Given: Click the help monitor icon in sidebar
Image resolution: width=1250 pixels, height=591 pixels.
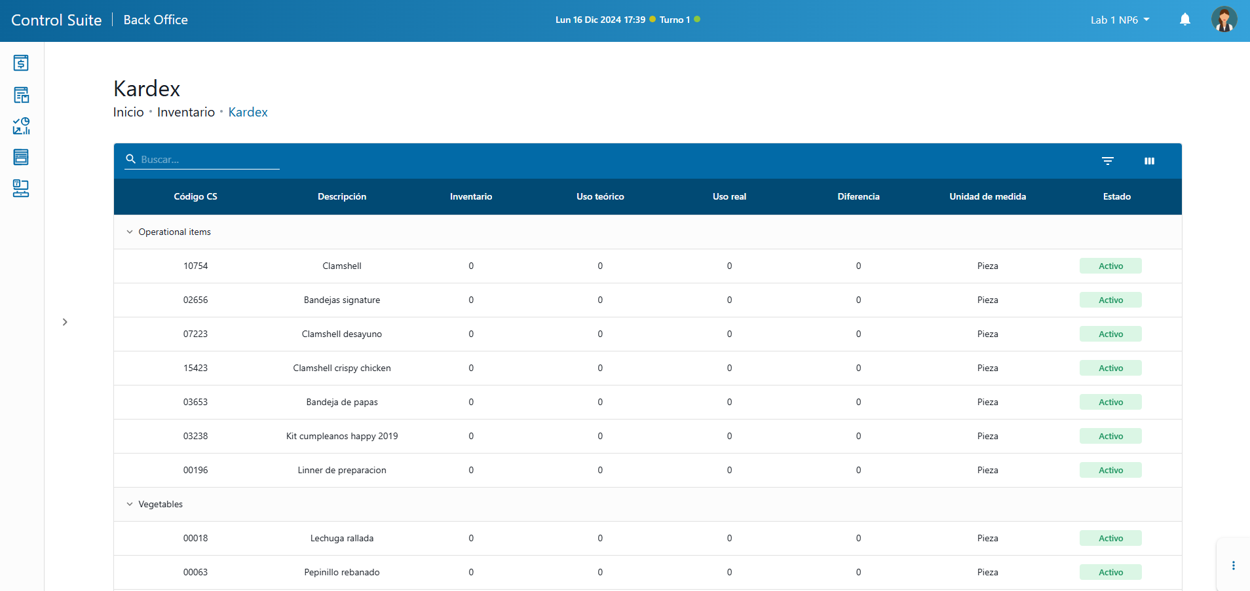Looking at the screenshot, I should [x=21, y=188].
